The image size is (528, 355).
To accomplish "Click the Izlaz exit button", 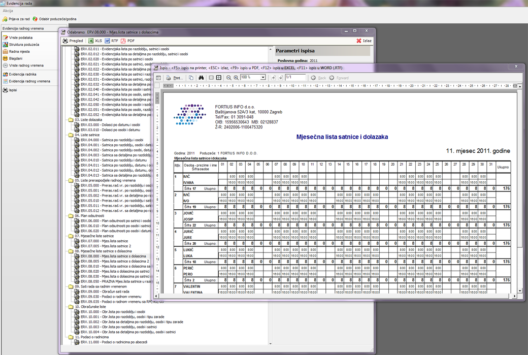I will click(x=364, y=41).
